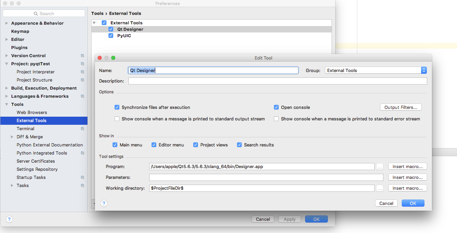Open the Group dropdown
The width and height of the screenshot is (457, 233).
[x=423, y=70]
